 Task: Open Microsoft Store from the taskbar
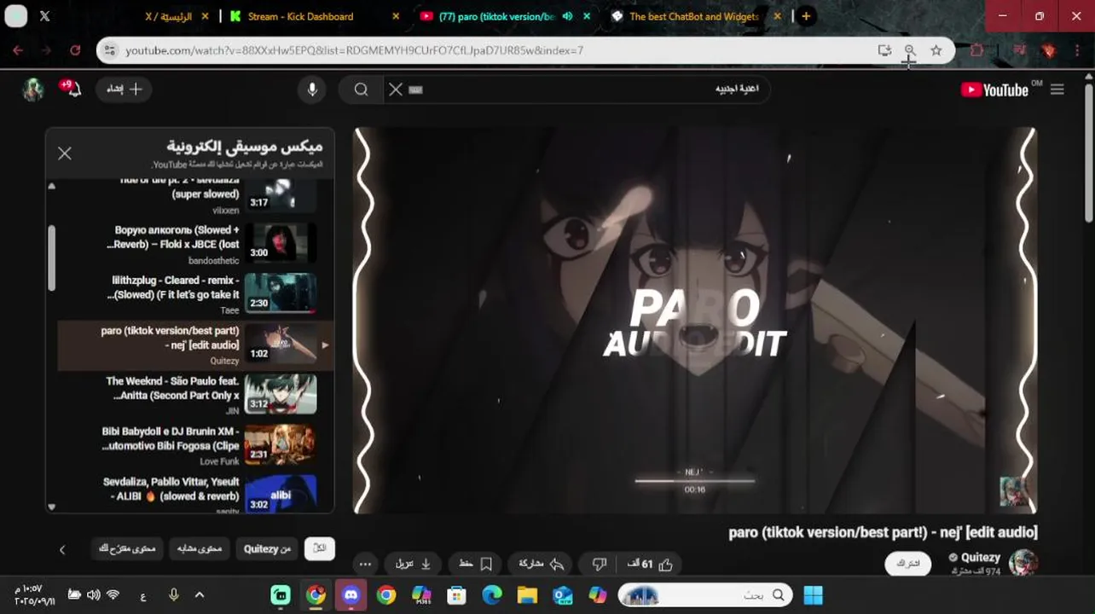[x=457, y=594]
